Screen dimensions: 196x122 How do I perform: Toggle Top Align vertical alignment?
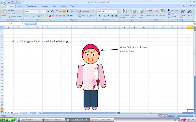pyautogui.click(x=57, y=11)
